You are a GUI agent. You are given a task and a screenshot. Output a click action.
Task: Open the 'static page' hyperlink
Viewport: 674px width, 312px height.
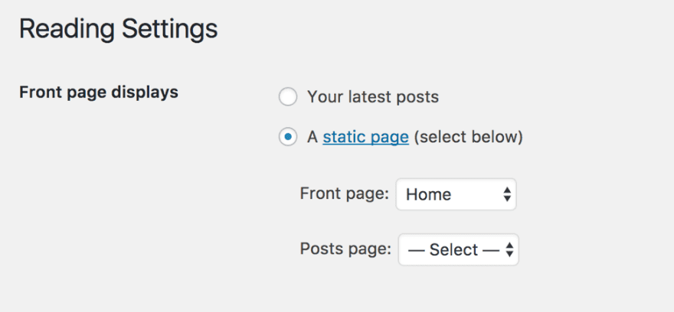(x=365, y=138)
